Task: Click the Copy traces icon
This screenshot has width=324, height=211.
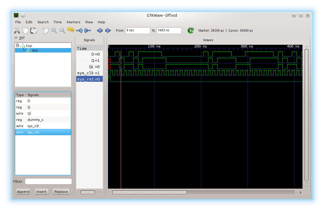Action: pos(25,30)
